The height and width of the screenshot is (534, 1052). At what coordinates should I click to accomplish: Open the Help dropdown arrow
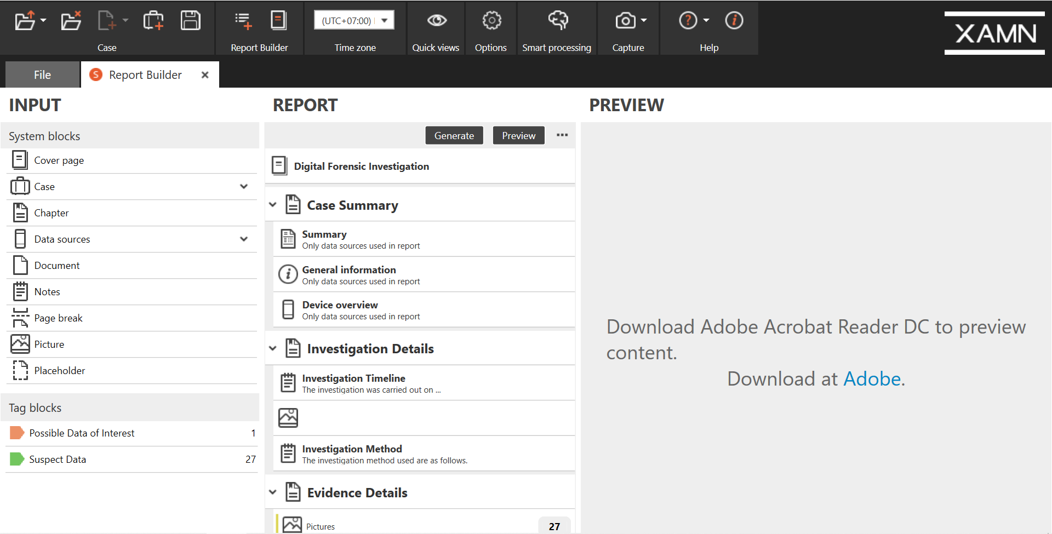coord(706,21)
